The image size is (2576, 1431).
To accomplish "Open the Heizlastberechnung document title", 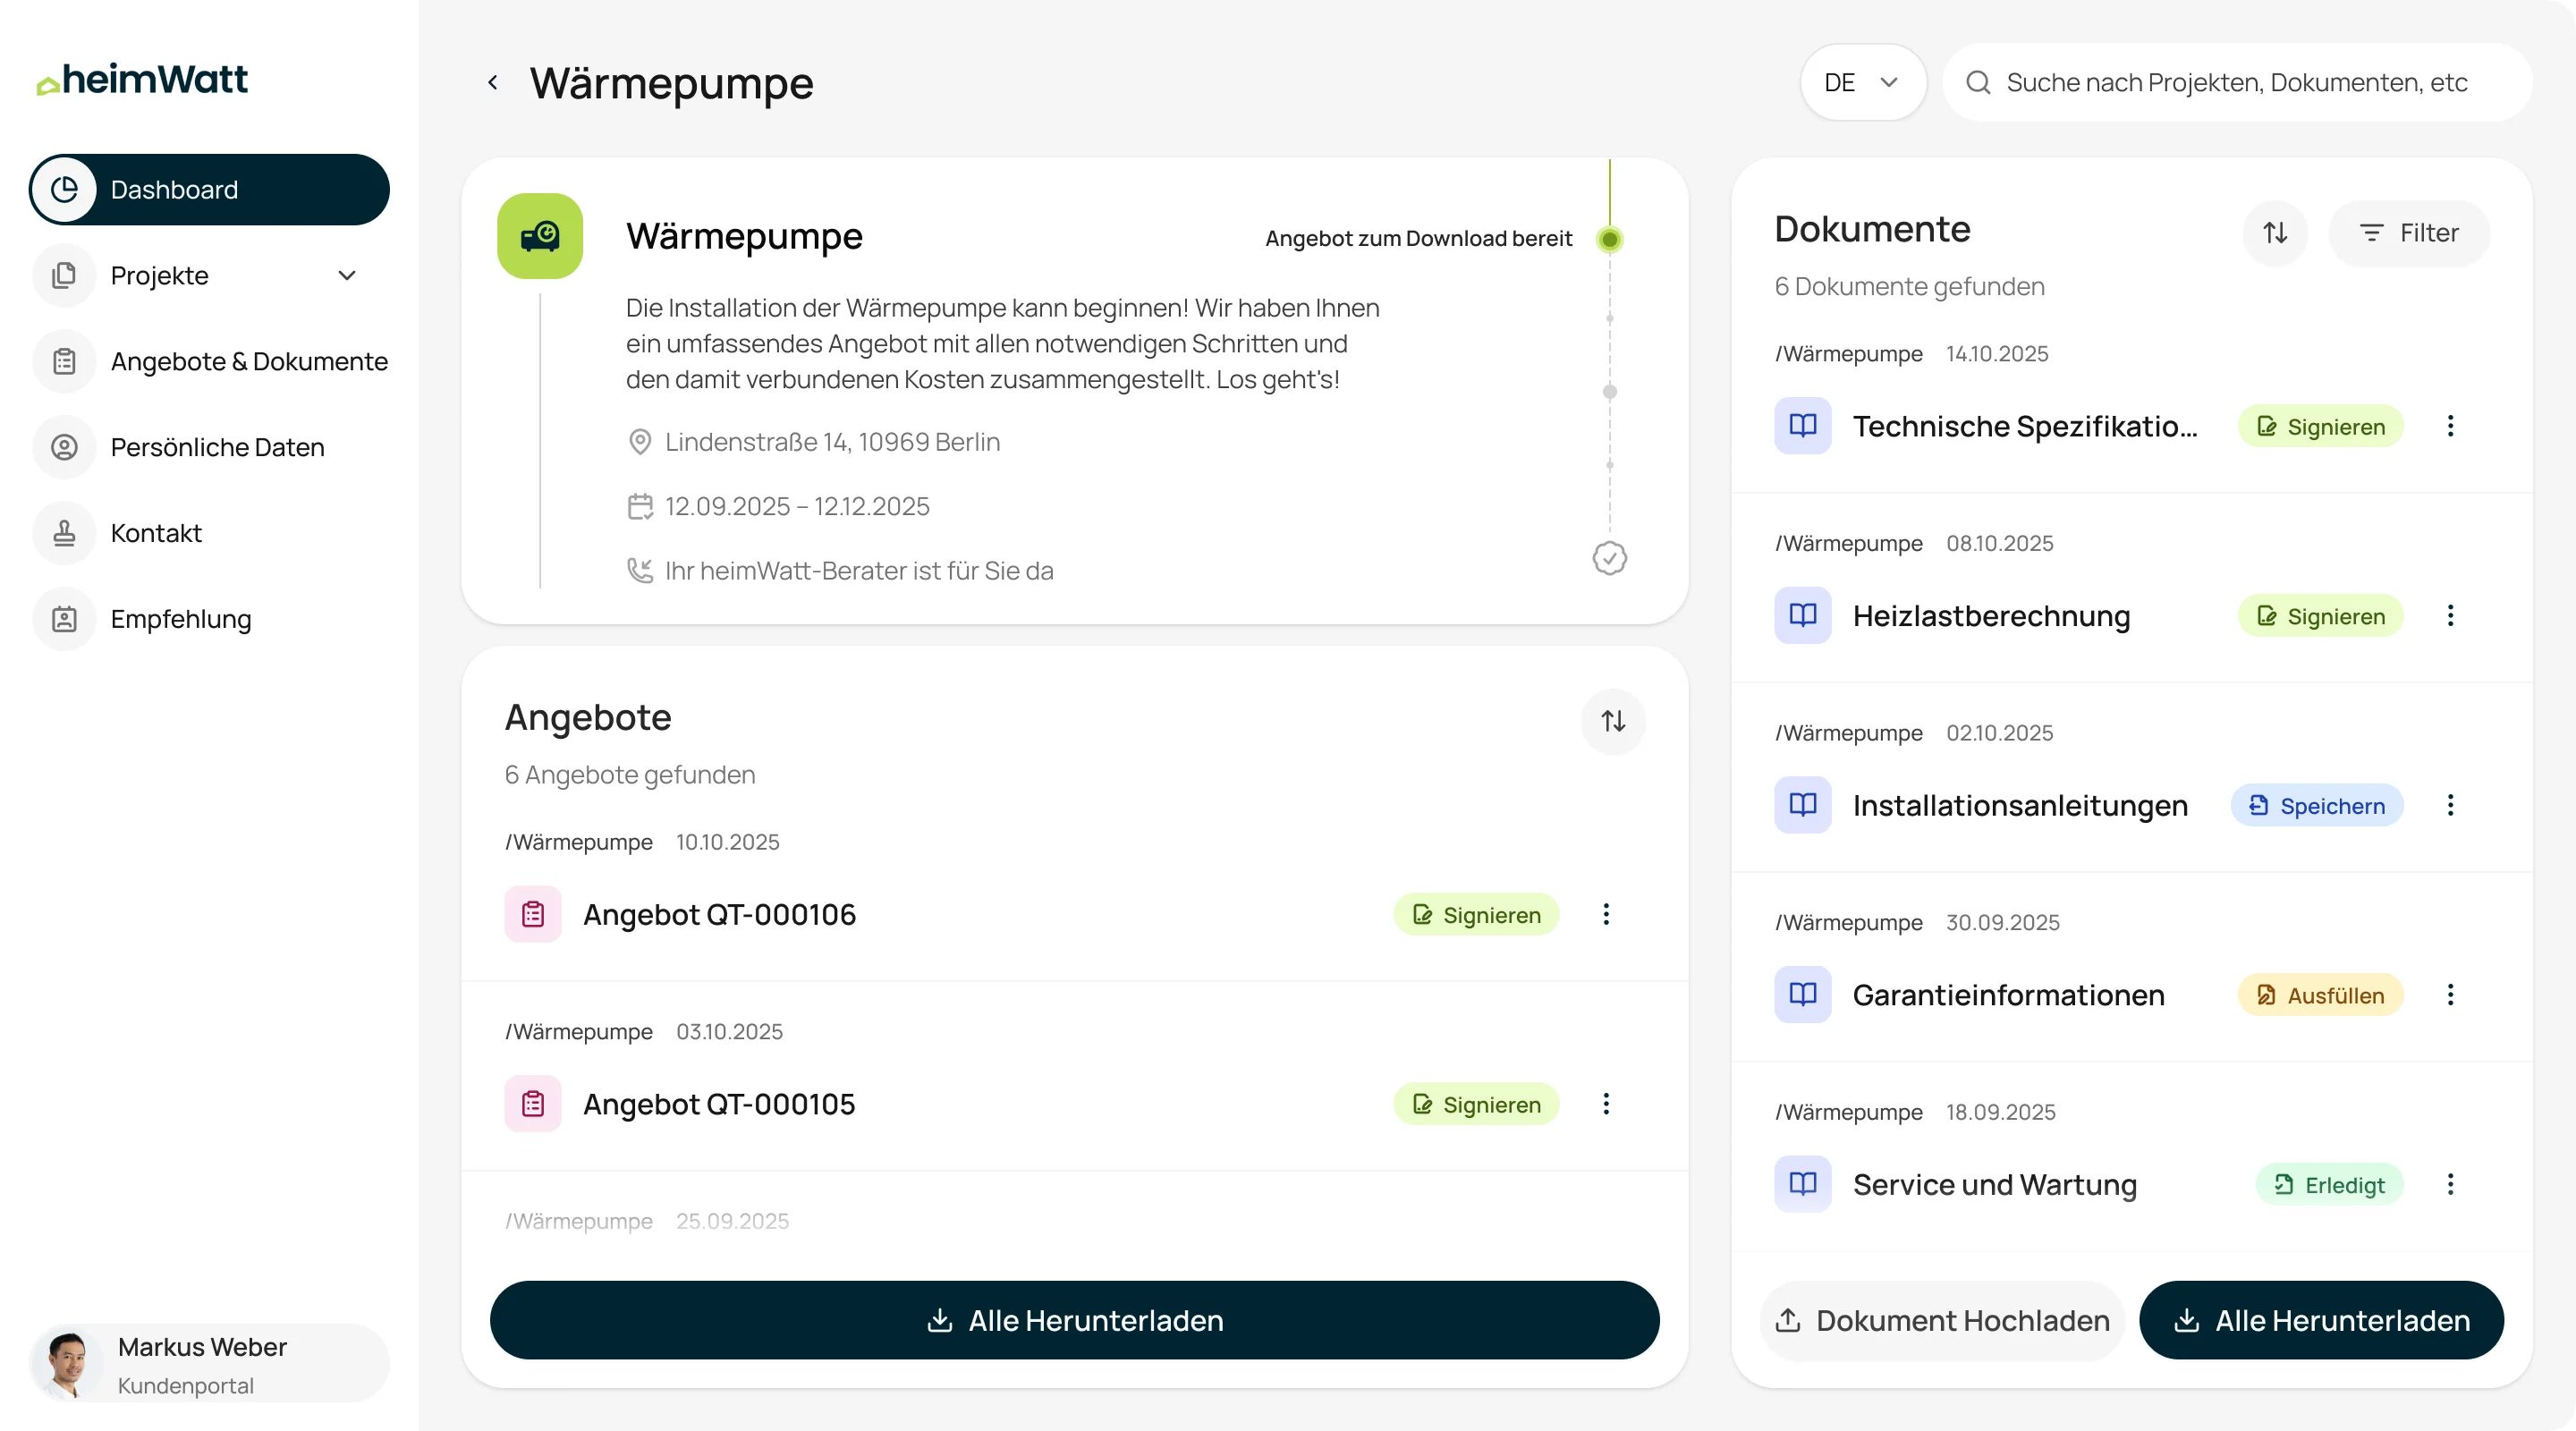I will [1991, 615].
